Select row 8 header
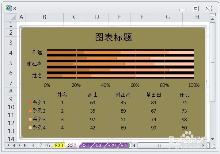This screenshot has width=220, height=154. pos(11,91)
